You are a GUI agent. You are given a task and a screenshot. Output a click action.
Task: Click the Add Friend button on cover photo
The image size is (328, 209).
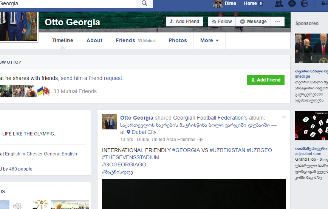(184, 22)
